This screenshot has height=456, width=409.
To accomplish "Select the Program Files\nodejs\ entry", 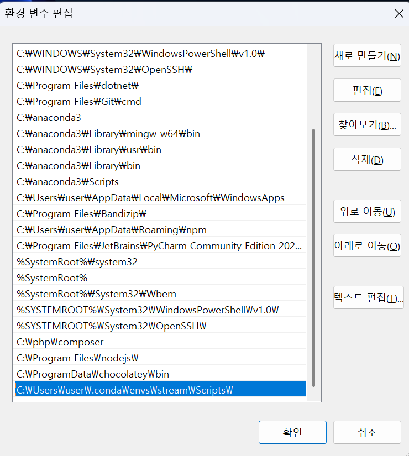I will [x=161, y=358].
